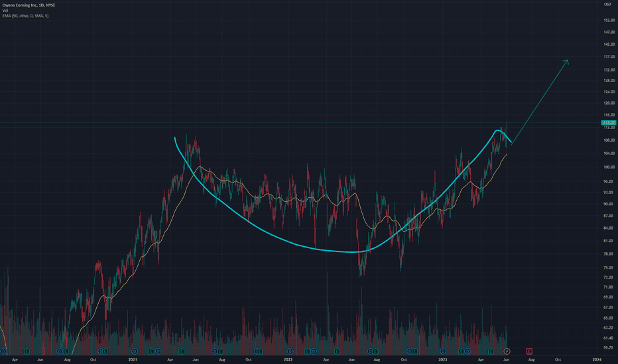Click the 108.00 price axis label
The image size is (618, 364).
[609, 140]
